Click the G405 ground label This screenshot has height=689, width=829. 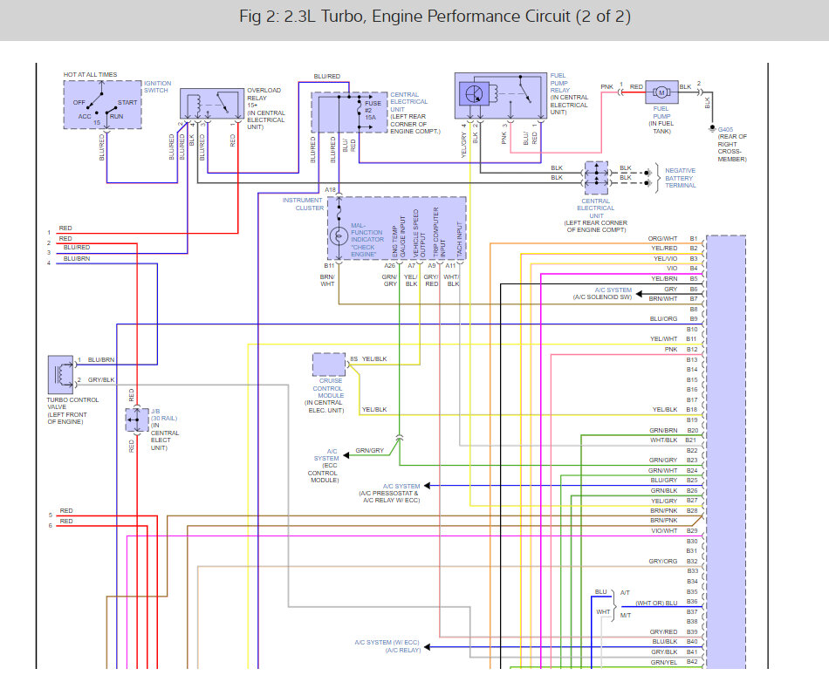click(x=725, y=129)
